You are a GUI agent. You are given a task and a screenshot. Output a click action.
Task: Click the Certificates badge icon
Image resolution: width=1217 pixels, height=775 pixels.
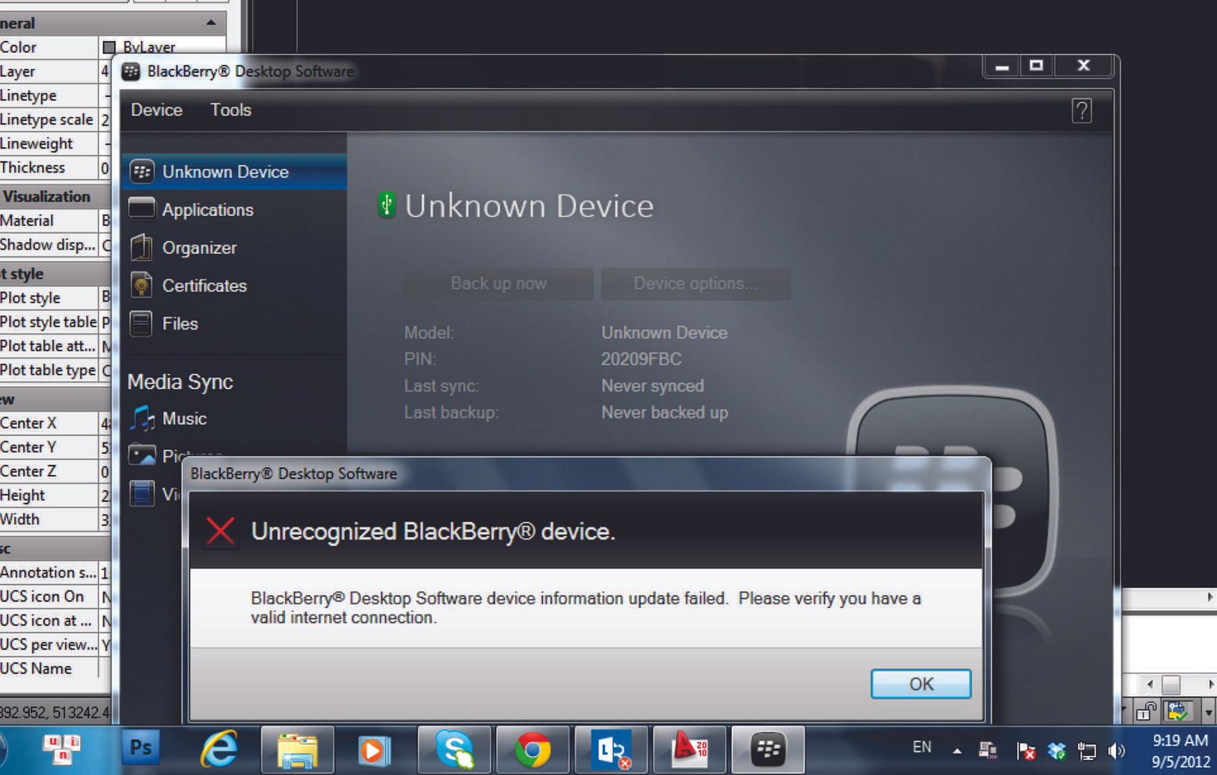(141, 286)
